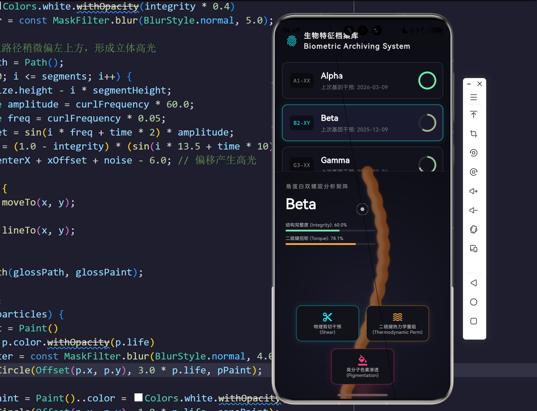Open the multi-device screen icon
The width and height of the screenshot is (537, 411).
pos(474,249)
